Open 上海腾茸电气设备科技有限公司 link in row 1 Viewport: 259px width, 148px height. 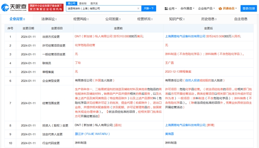click(x=185, y=36)
